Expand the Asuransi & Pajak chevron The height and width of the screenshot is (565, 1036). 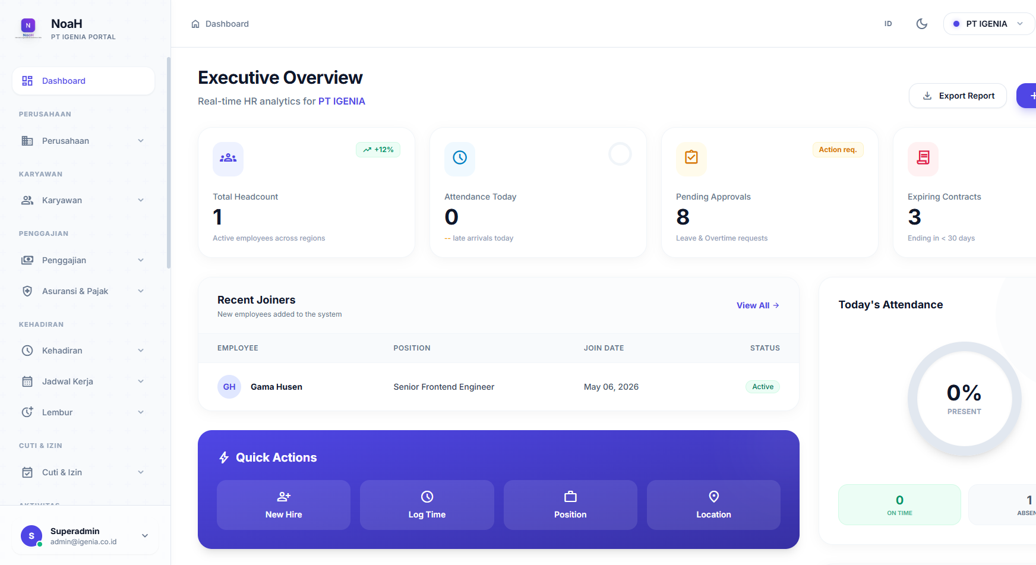[141, 291]
